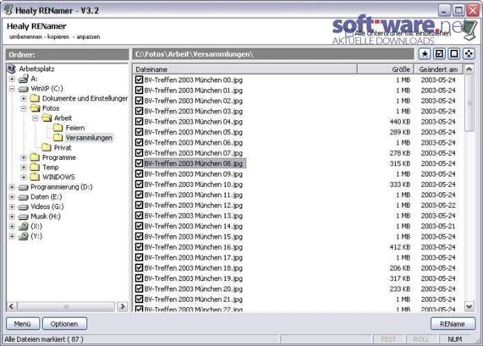This screenshot has height=346, width=483.
Task: Click the Privat folder icon
Action: (46, 147)
